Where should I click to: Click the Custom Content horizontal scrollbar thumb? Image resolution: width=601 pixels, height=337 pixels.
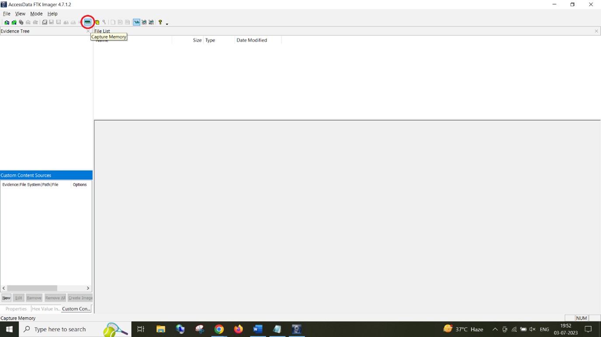pyautogui.click(x=32, y=288)
